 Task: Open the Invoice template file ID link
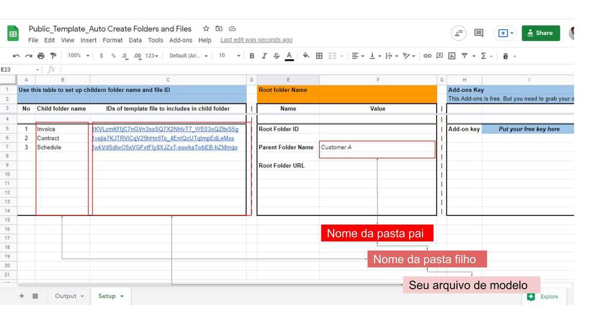(165, 129)
